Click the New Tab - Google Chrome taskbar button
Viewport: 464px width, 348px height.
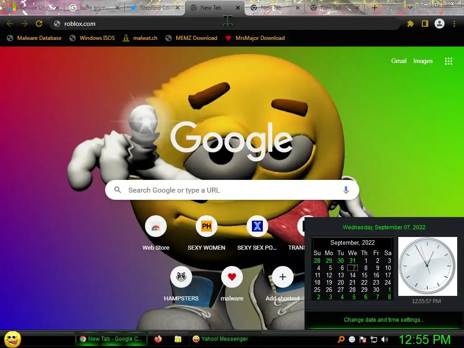[x=111, y=339]
